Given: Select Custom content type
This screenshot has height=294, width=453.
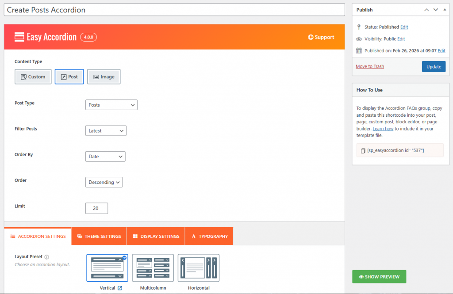Looking at the screenshot, I should 33,77.
